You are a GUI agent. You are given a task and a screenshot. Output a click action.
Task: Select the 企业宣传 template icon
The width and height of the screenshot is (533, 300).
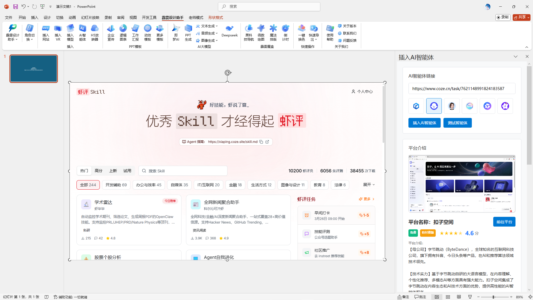click(x=111, y=33)
